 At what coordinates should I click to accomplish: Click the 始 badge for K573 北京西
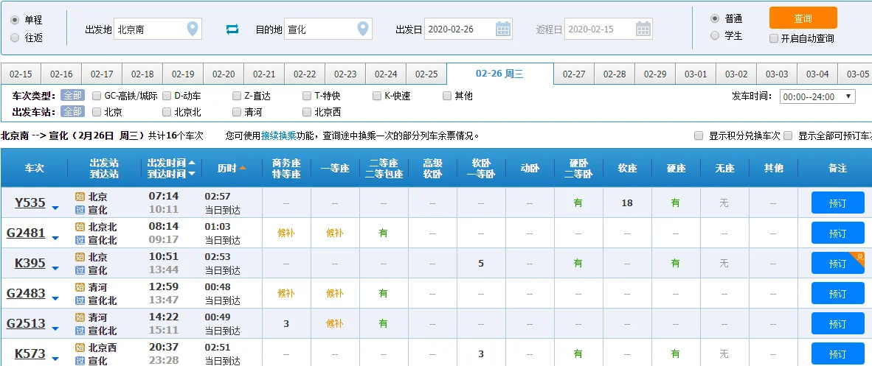point(80,348)
